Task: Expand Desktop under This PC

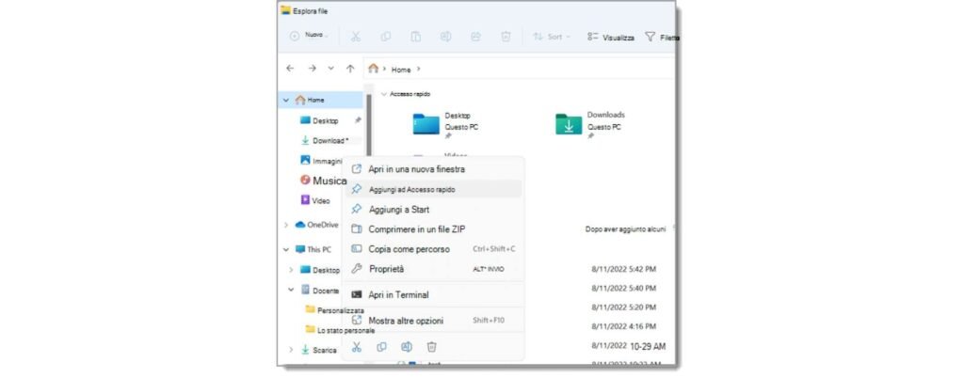Action: pyautogui.click(x=292, y=270)
